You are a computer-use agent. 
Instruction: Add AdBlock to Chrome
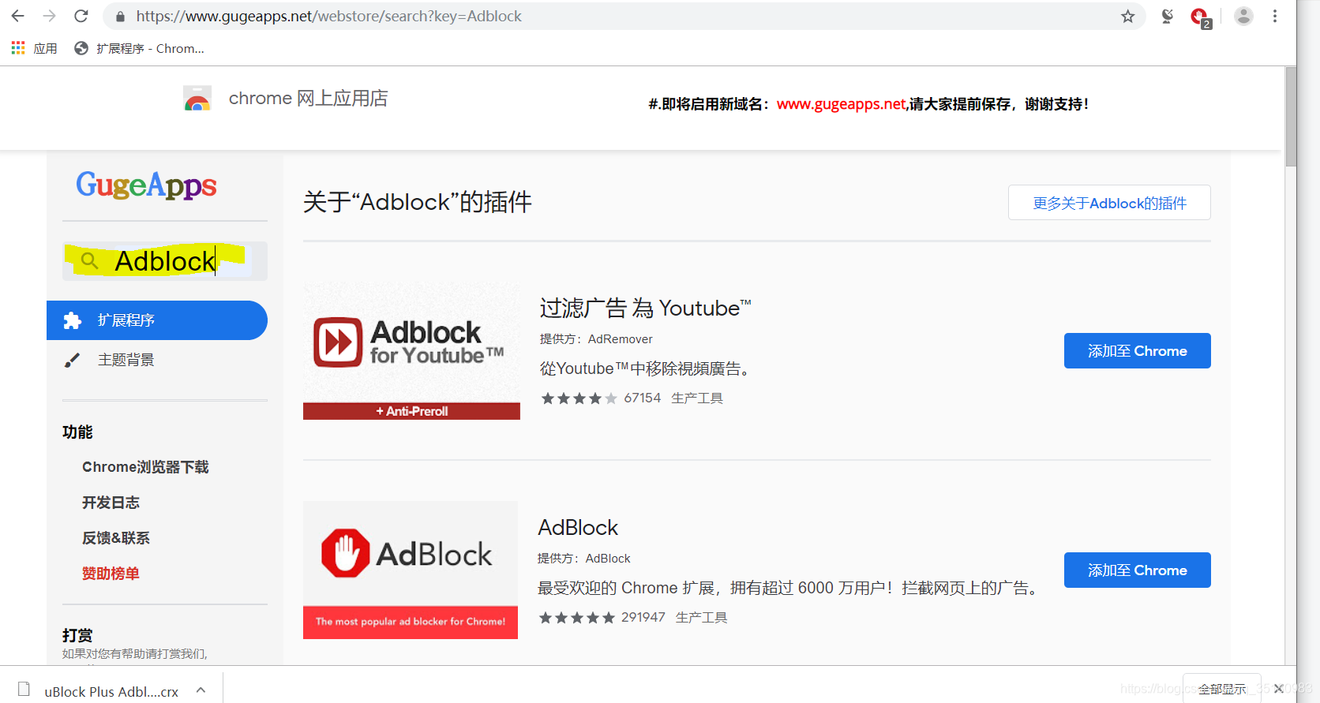click(x=1137, y=570)
